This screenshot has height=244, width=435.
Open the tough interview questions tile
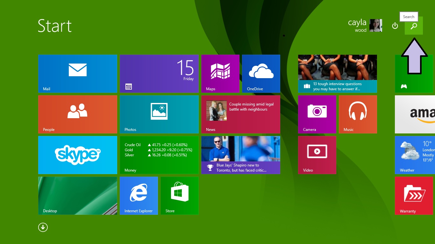[x=338, y=74]
